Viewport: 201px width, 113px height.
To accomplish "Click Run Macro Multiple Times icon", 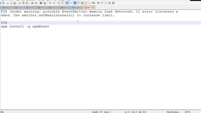I will point(110,3).
